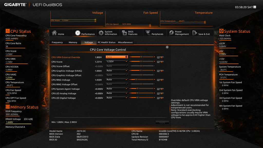Viewport: 263px width, 148px height.
Task: Click the calendar icon beside the clock
Action: [255, 7]
